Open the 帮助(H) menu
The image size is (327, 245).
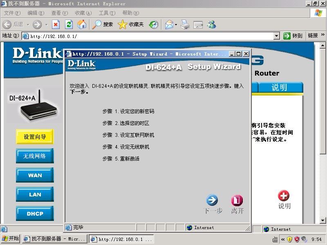click(131, 13)
